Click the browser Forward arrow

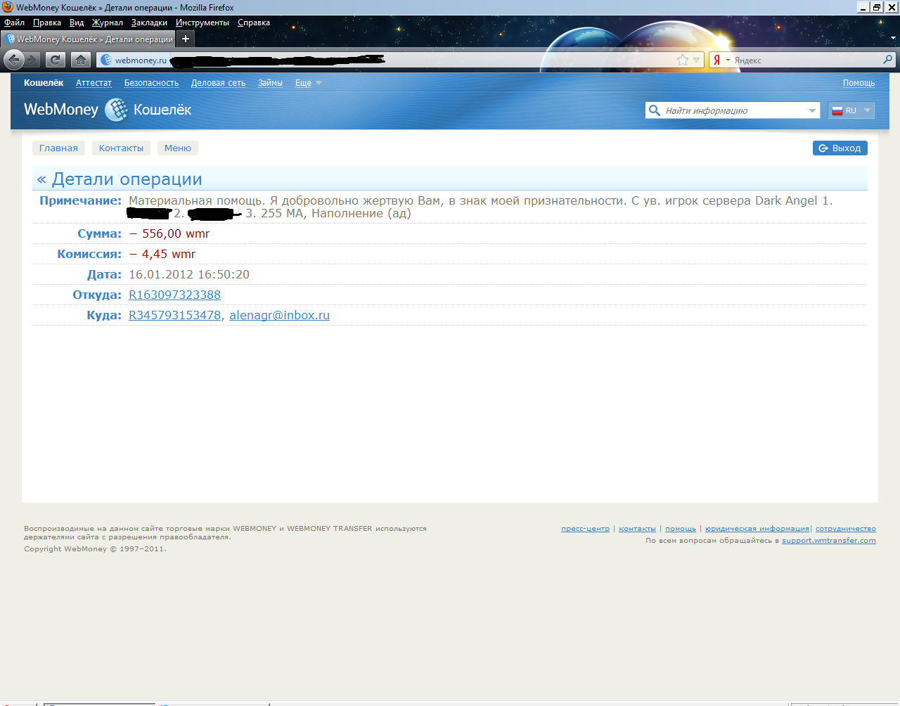[x=32, y=60]
